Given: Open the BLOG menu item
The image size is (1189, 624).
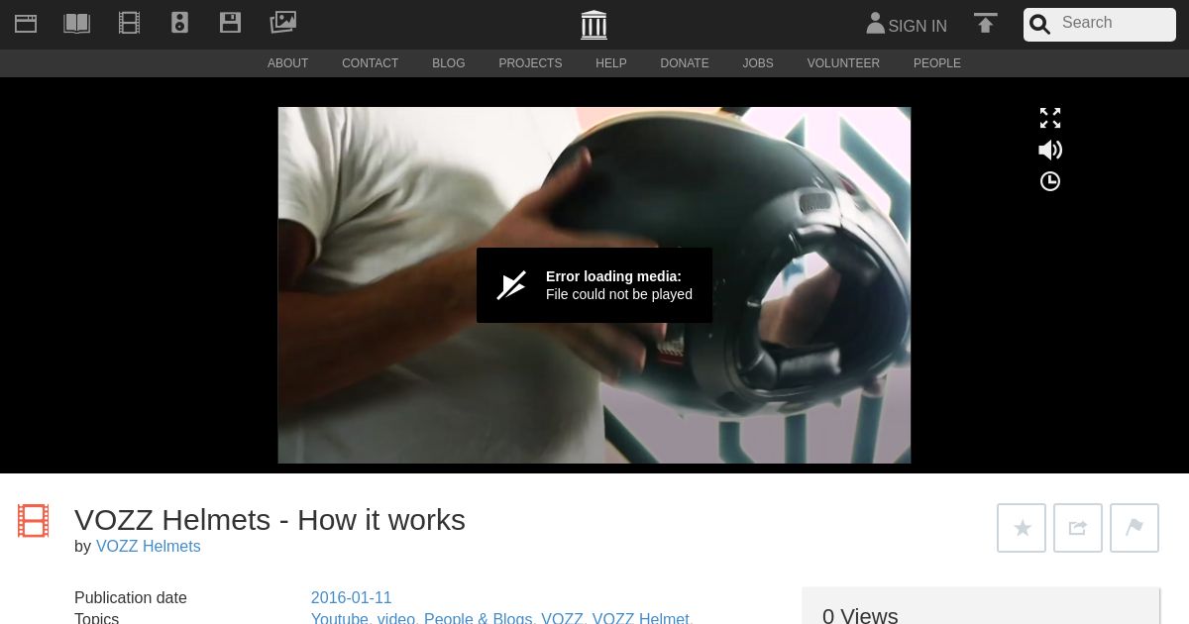Looking at the screenshot, I should pyautogui.click(x=448, y=63).
